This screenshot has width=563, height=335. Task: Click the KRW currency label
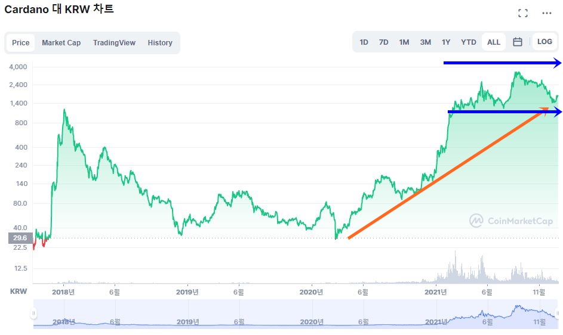(x=19, y=291)
